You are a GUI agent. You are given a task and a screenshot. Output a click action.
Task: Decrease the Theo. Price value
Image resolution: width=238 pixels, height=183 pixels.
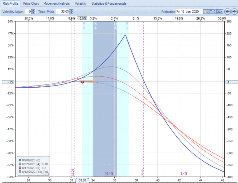[71, 13]
